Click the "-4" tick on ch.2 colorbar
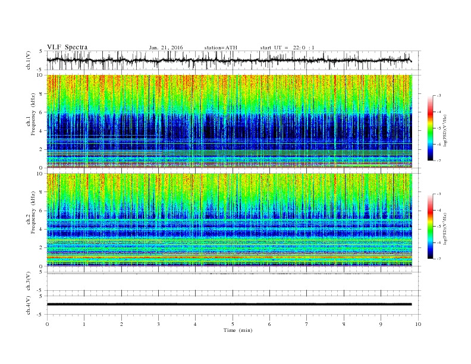The height and width of the screenshot is (364, 471). click(x=439, y=210)
